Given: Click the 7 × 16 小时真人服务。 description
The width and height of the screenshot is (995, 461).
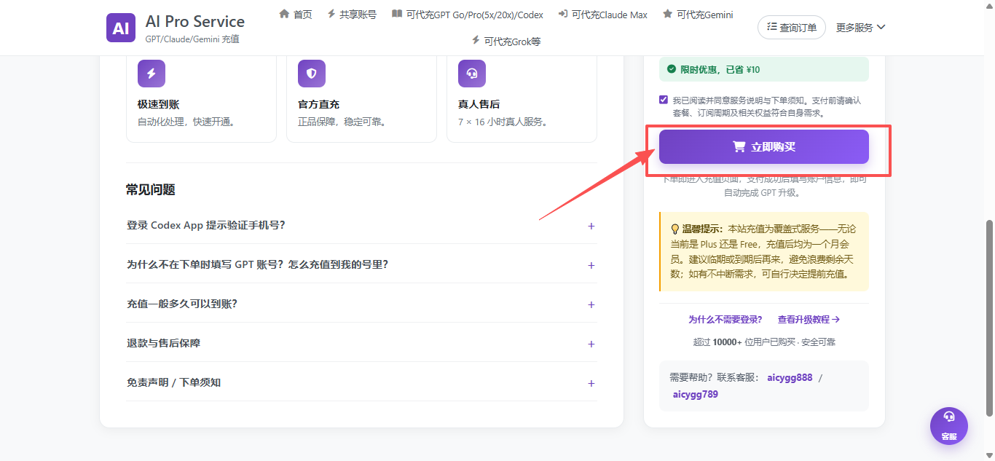Looking at the screenshot, I should (x=503, y=122).
